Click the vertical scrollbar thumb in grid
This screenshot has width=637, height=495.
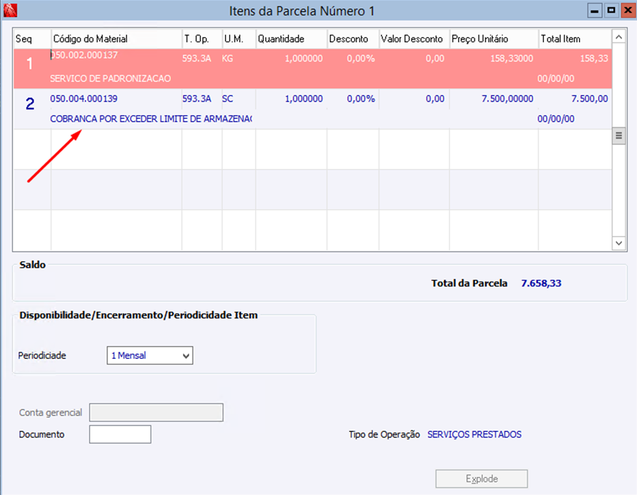(619, 136)
